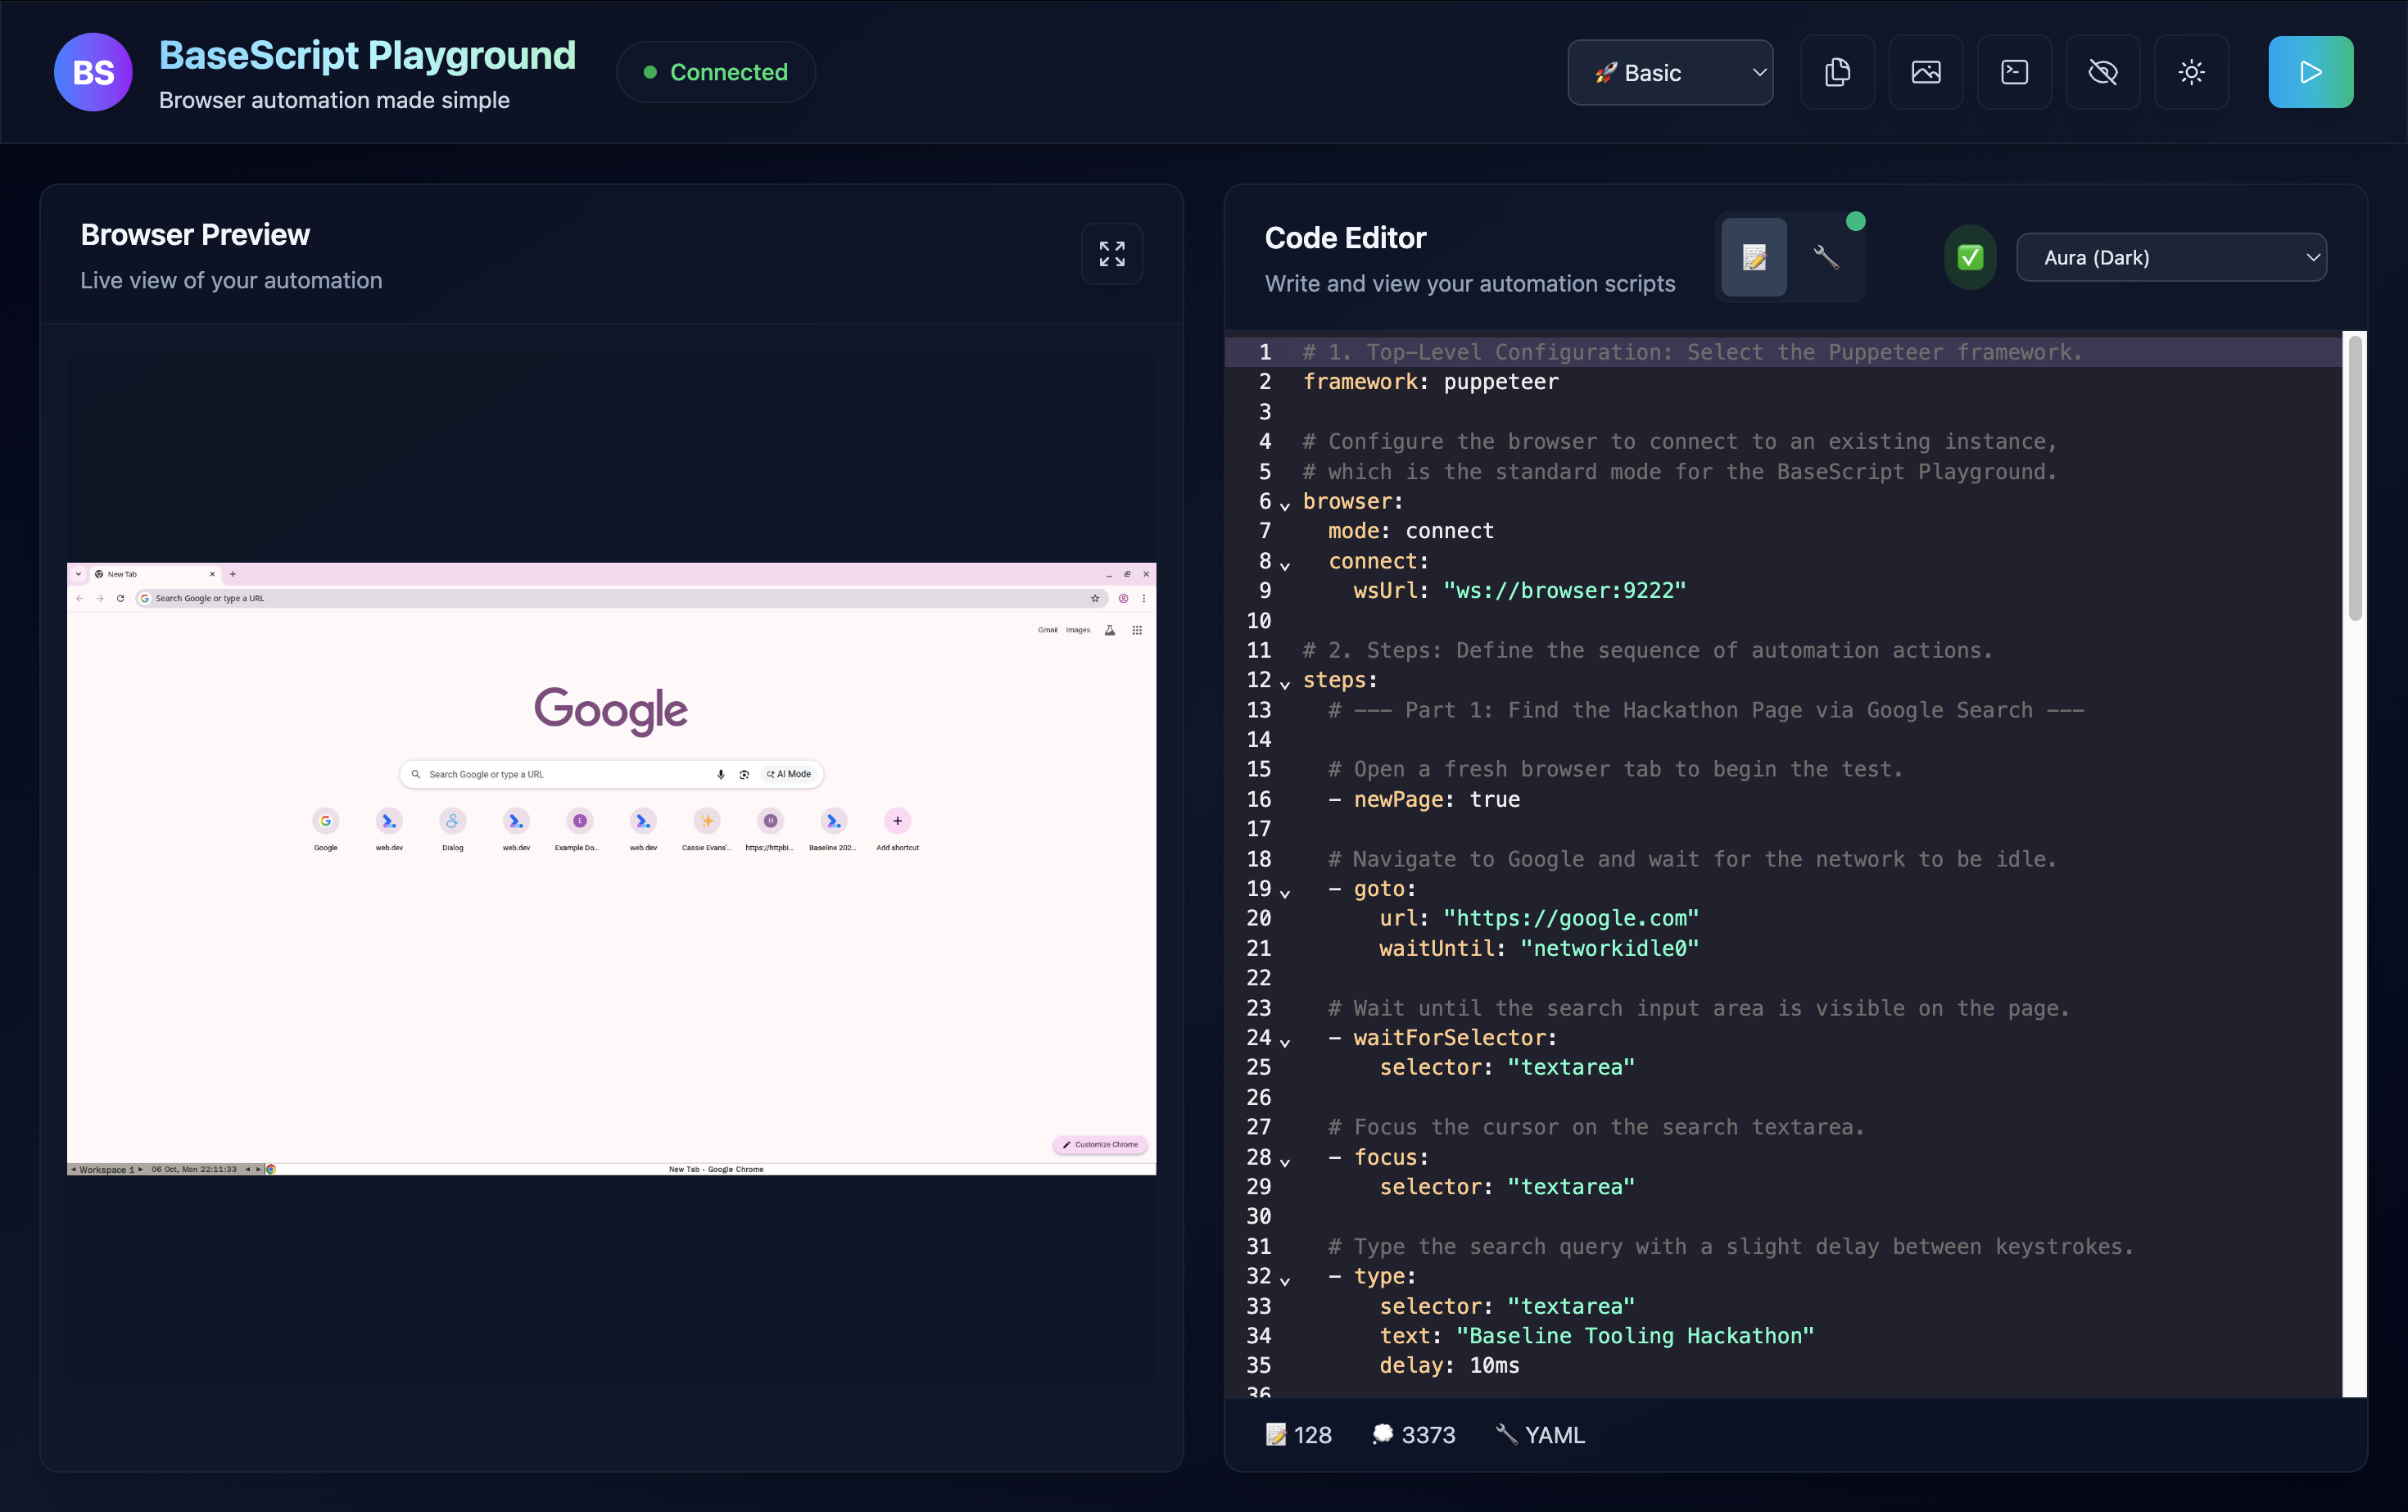Click the copy code icon in header
2408x1512 pixels.
tap(1837, 72)
